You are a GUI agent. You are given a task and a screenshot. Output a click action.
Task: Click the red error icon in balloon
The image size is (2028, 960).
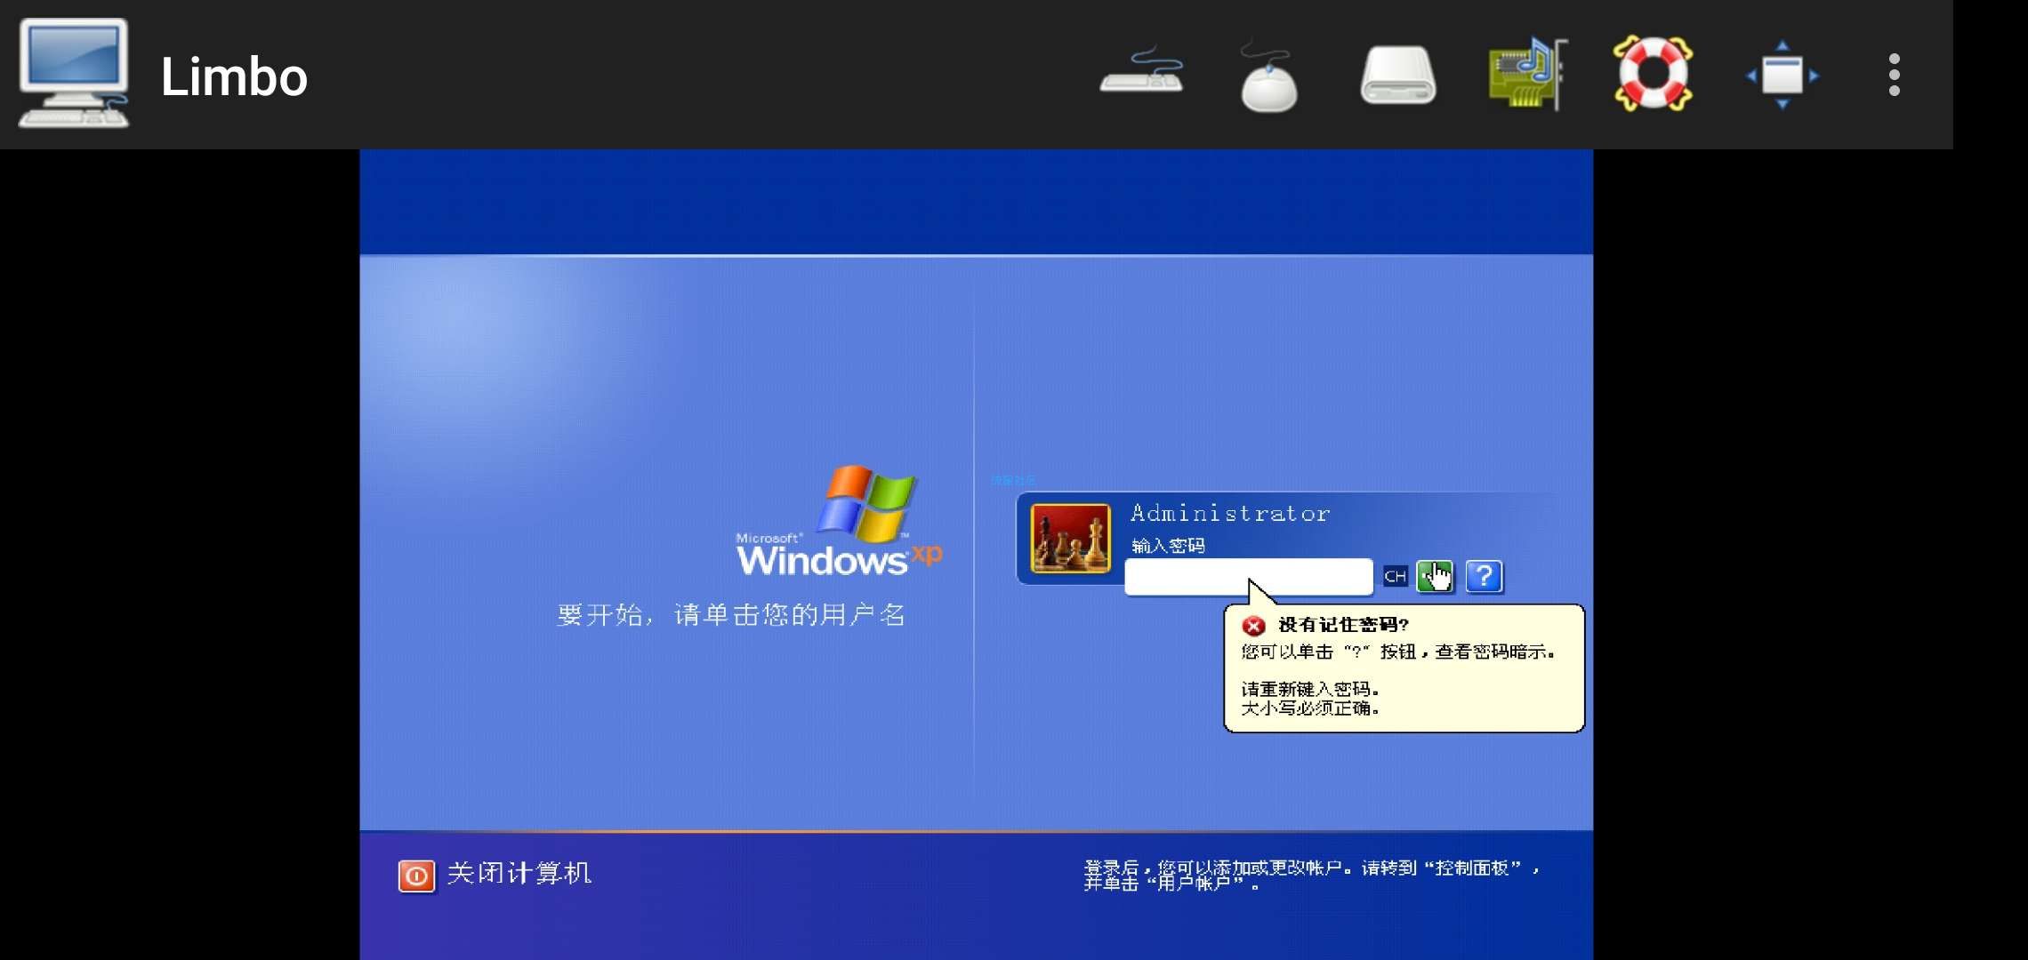(1253, 626)
